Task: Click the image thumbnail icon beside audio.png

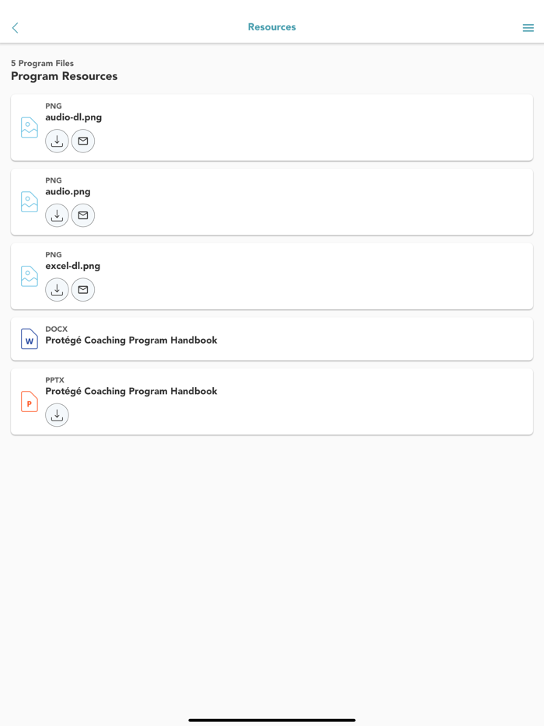Action: point(29,201)
